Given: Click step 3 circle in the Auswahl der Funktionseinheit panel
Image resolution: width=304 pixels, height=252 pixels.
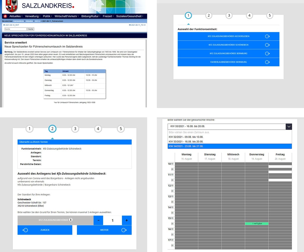Looking at the screenshot, I should tap(229, 15).
